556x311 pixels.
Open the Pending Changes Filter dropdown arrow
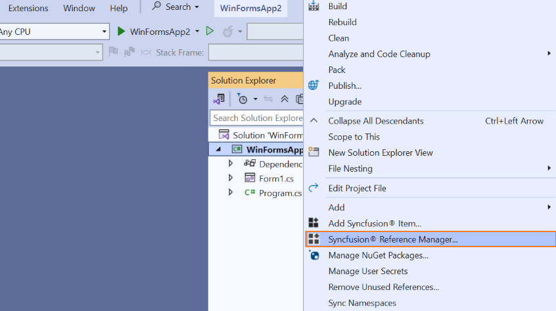pyautogui.click(x=255, y=99)
